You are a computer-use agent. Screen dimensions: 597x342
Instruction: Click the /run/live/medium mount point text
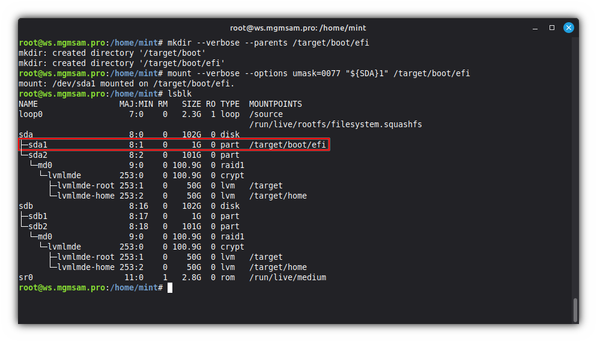click(x=287, y=277)
